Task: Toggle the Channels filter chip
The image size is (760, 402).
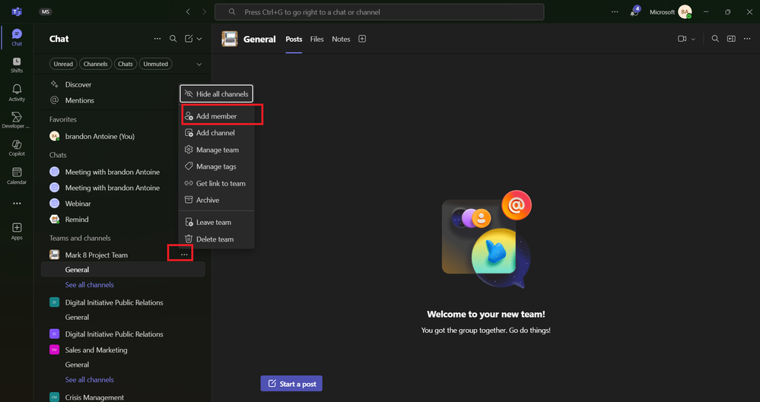Action: click(x=96, y=64)
